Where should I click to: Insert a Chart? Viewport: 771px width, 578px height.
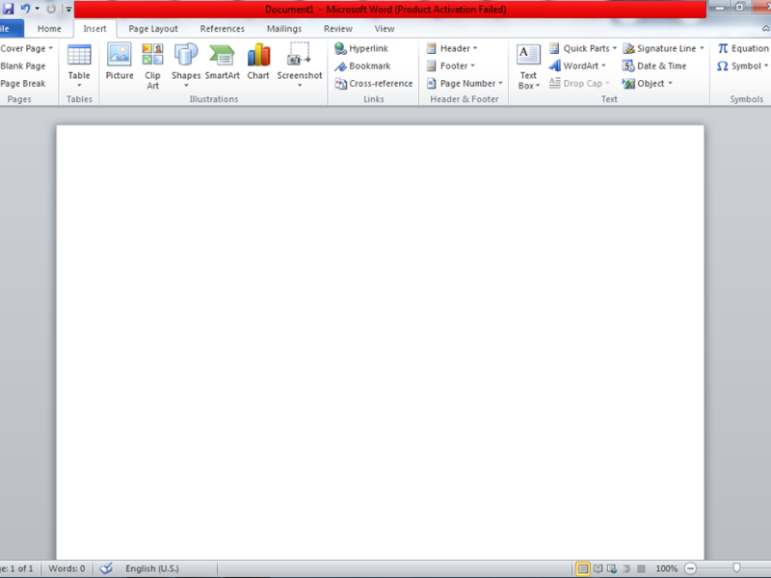(x=258, y=62)
